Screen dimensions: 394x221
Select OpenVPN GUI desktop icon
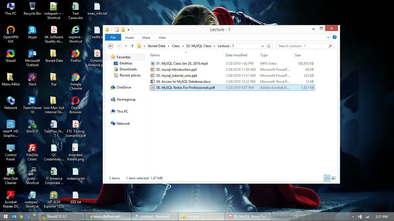[11, 34]
